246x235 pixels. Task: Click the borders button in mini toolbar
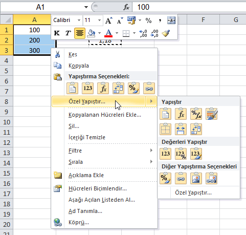click(x=126, y=33)
